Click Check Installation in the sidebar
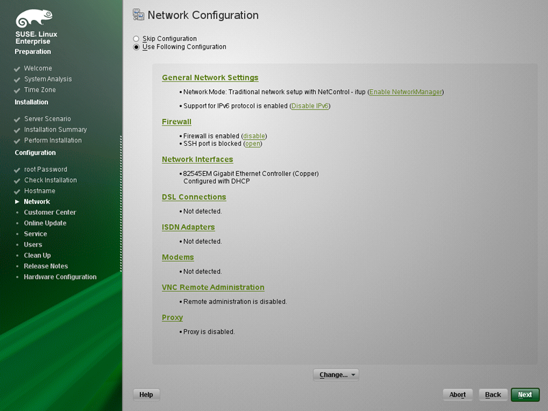The image size is (548, 411). [50, 180]
